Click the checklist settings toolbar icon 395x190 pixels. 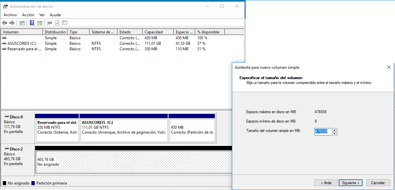(65, 23)
